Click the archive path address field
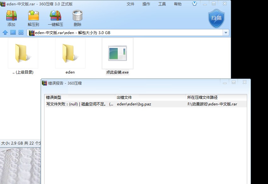268x184 pixels. [x=125, y=33]
